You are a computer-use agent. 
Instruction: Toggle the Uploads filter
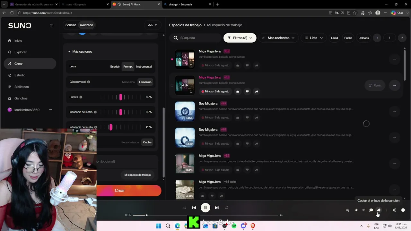pyautogui.click(x=363, y=38)
